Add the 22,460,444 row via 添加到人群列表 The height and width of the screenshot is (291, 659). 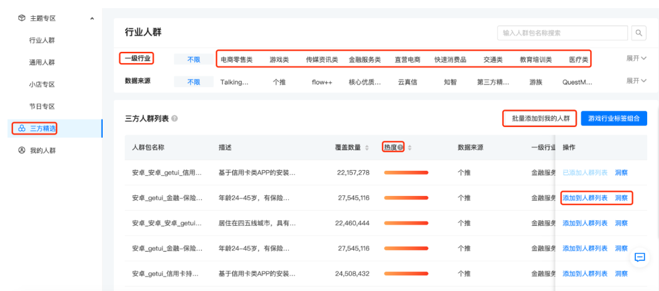coord(585,223)
